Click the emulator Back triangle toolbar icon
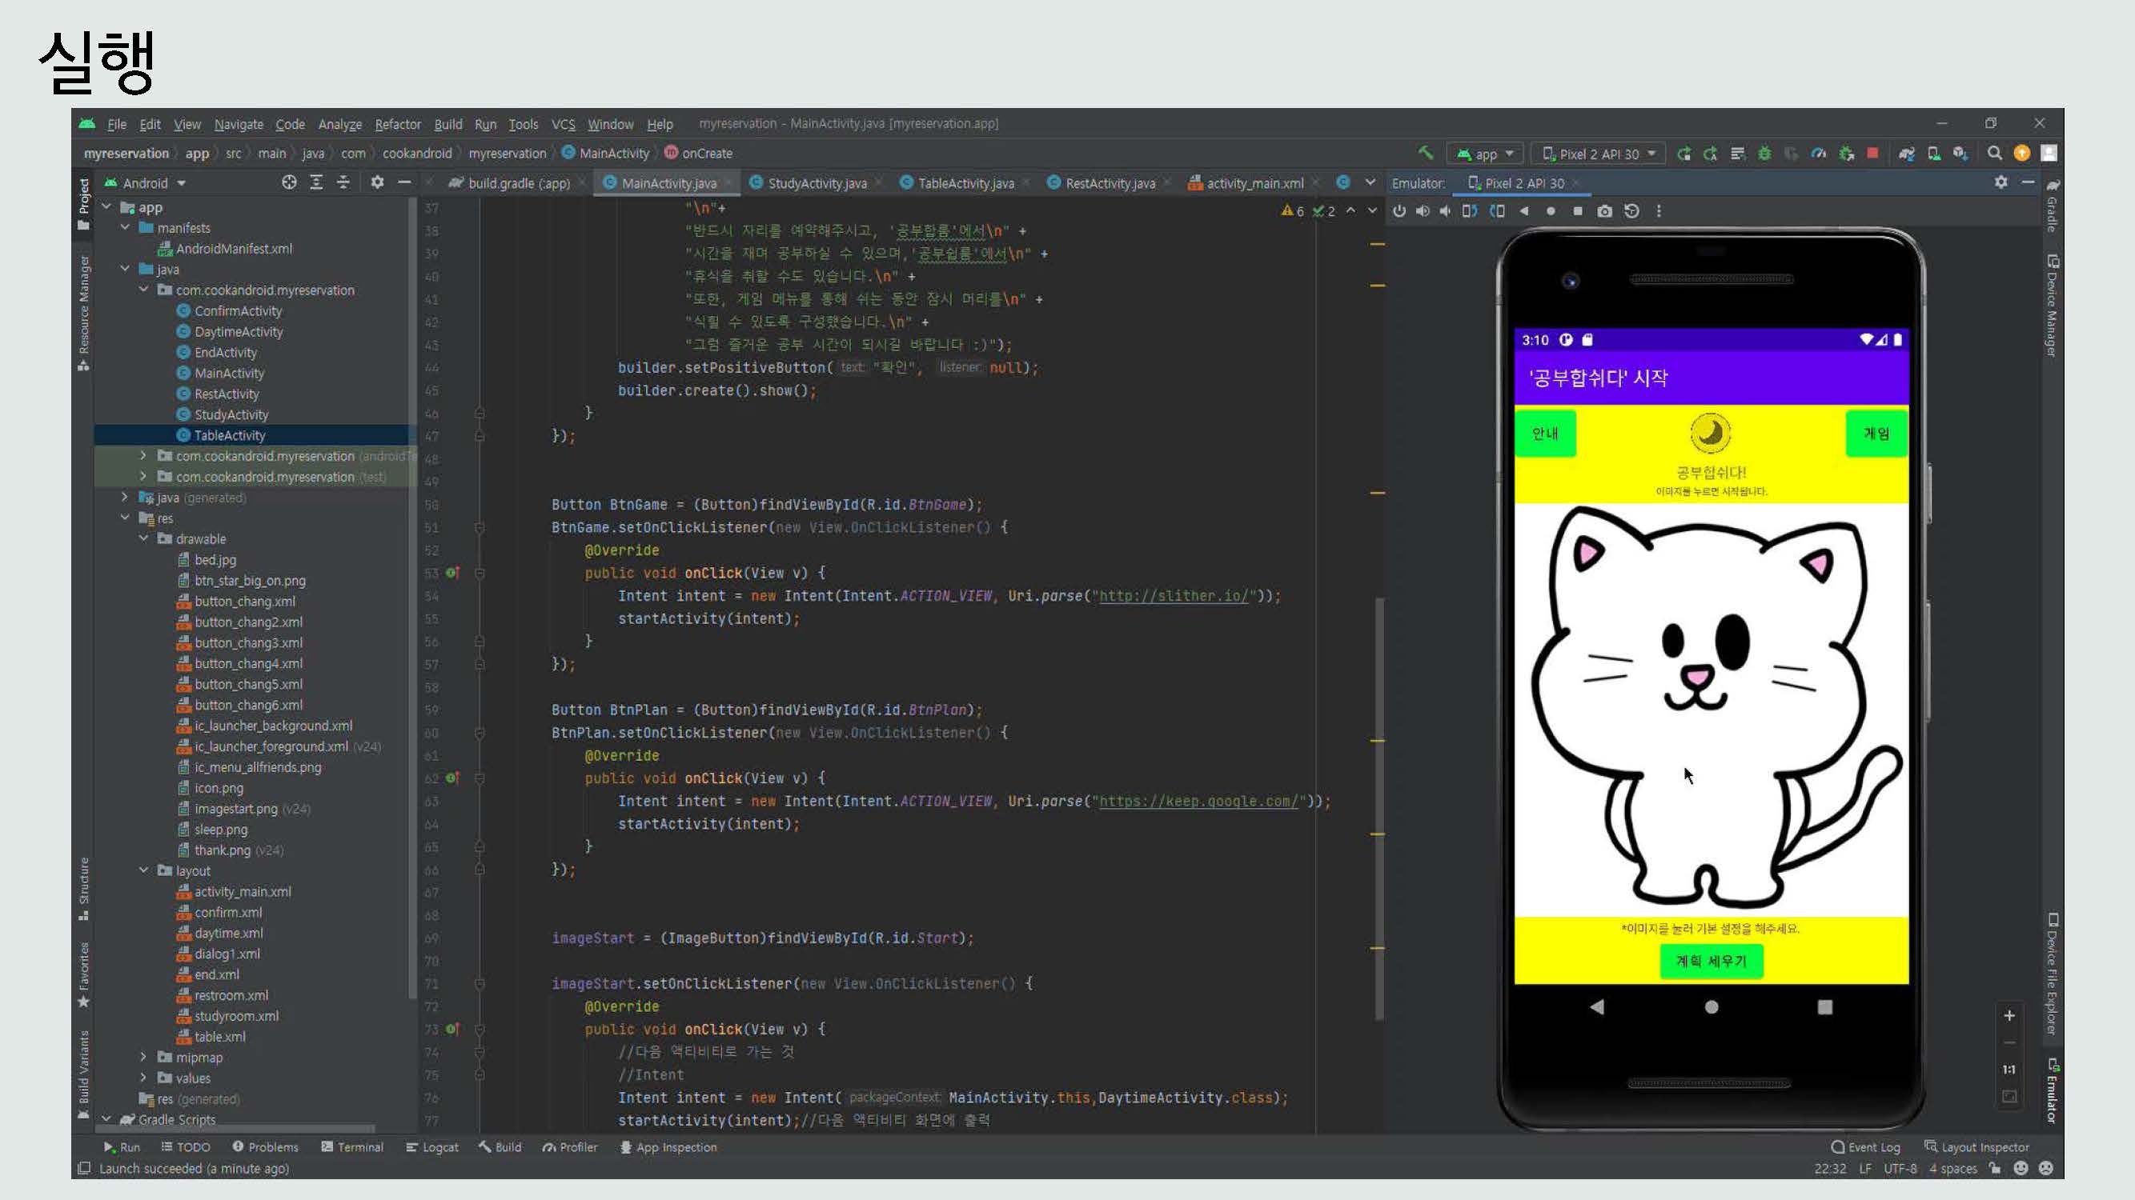2135x1200 pixels. [x=1524, y=211]
